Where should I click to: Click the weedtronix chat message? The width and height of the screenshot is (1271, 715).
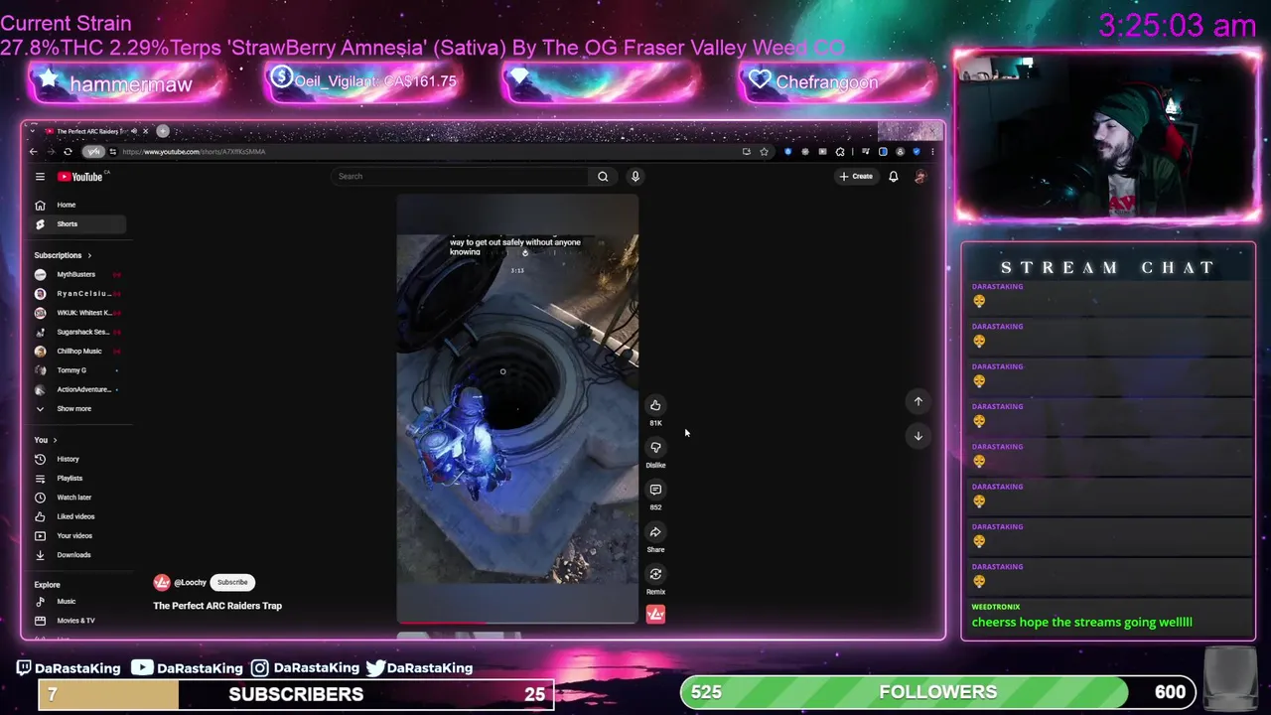coord(1082,623)
